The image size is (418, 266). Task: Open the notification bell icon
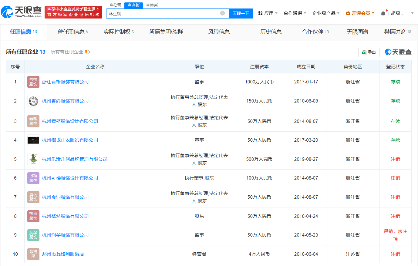tap(383, 13)
